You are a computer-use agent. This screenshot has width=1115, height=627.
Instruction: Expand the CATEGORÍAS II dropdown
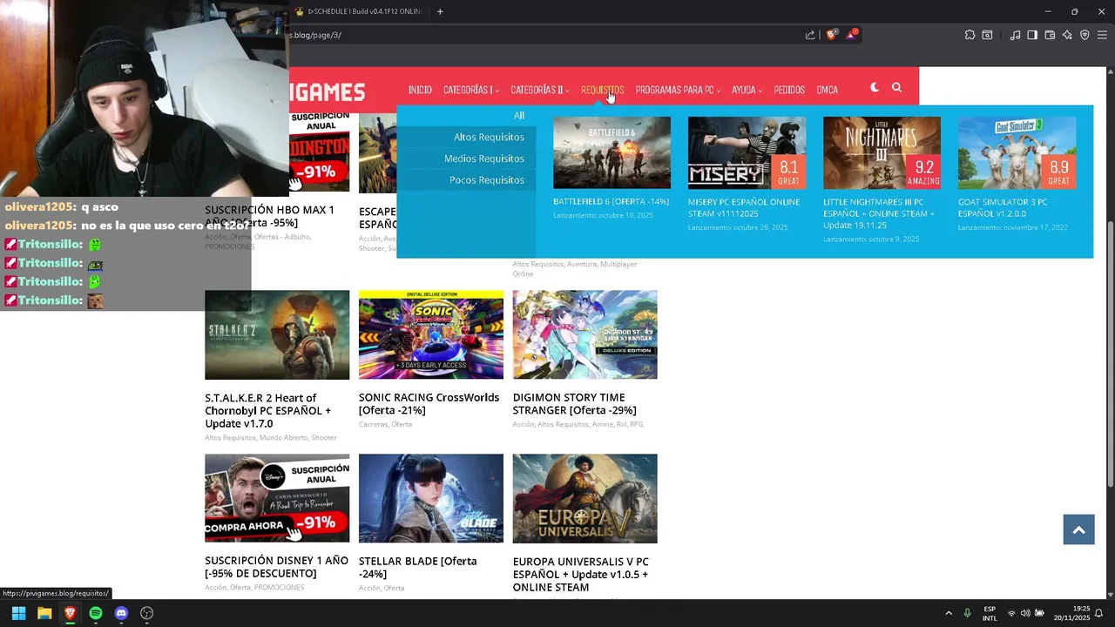pyautogui.click(x=540, y=90)
